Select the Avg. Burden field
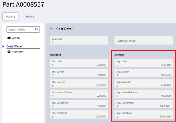The width and height of the screenshot is (176, 123). coord(143,73)
